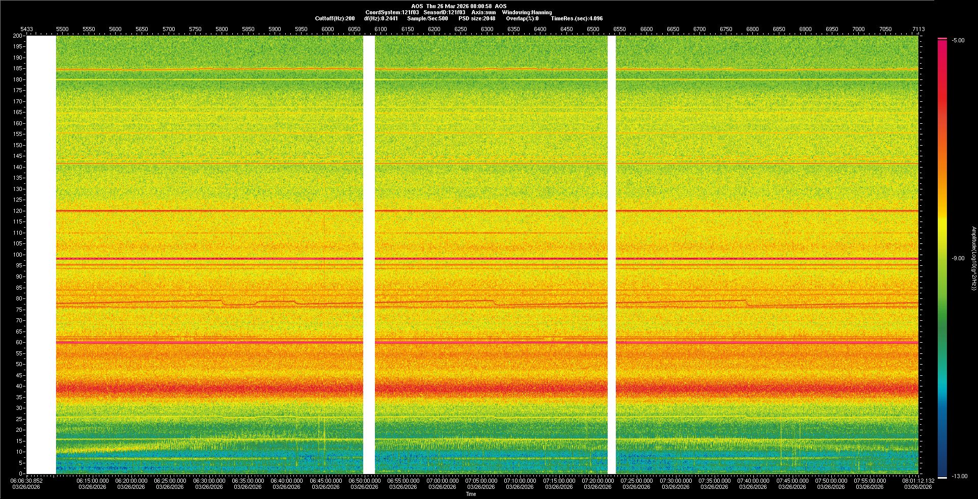Click the Windowing:Hanning parameter text
Screen dimensions: 978x499
[x=527, y=12]
